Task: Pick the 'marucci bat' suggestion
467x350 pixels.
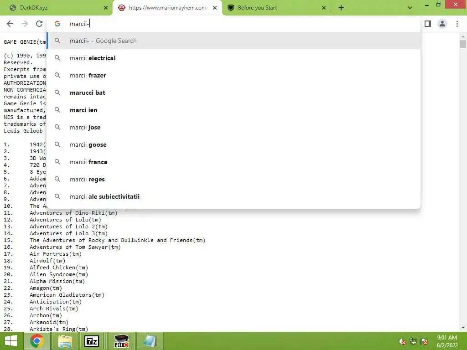Action: (x=234, y=93)
